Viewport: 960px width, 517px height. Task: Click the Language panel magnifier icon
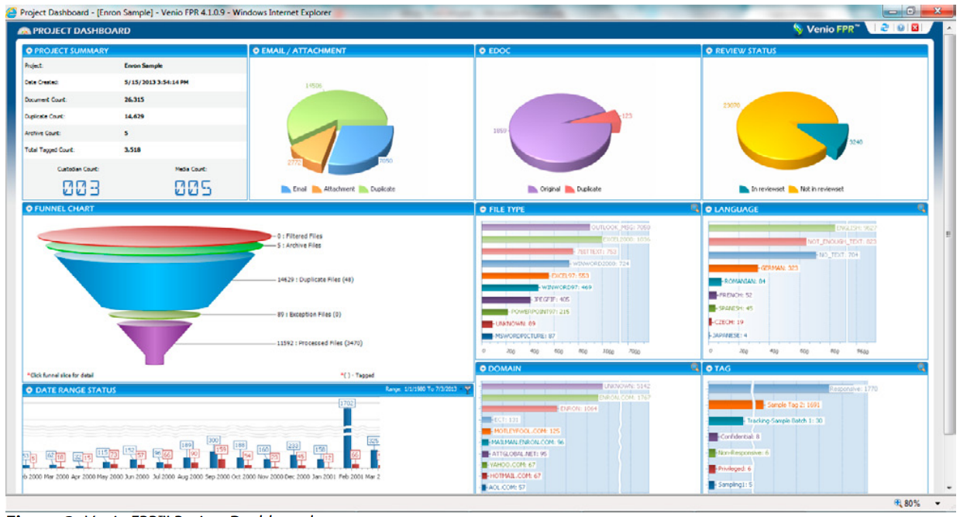point(920,208)
